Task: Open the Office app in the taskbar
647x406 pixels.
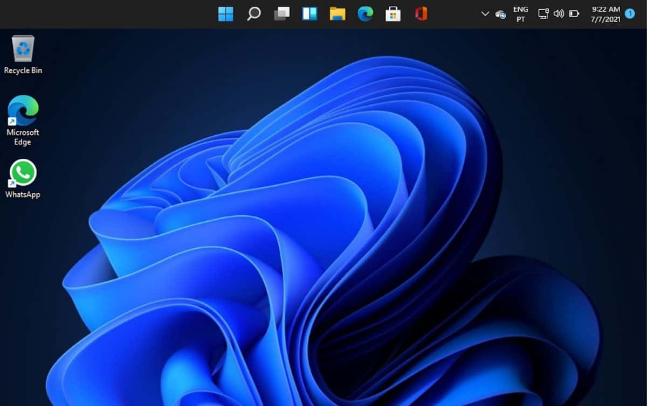Action: [x=421, y=14]
